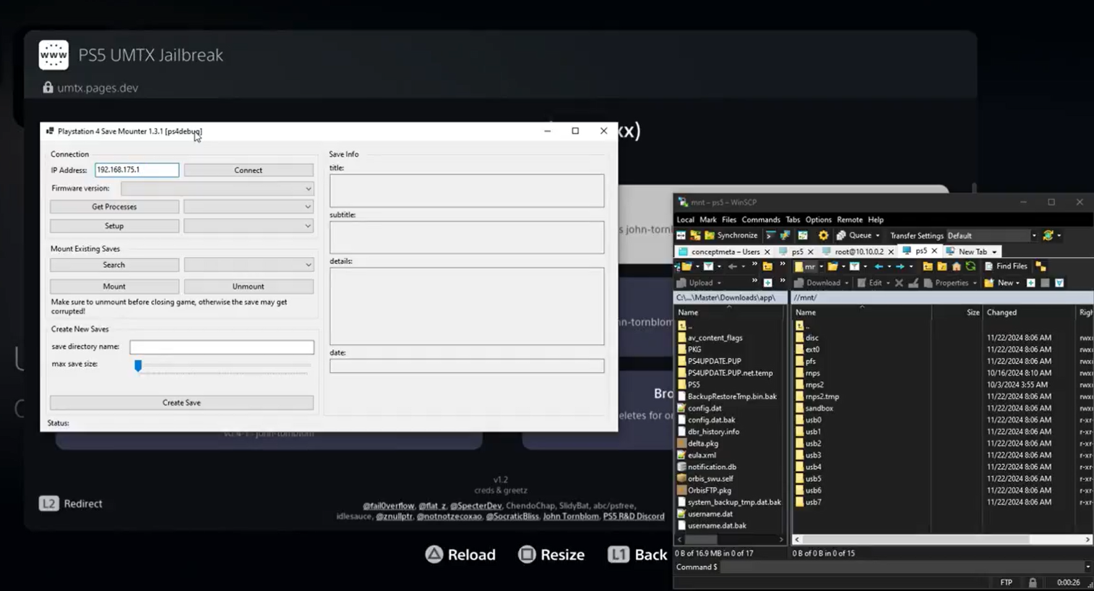This screenshot has height=591, width=1094.
Task: Open the Queue dropdown arrow
Action: (877, 236)
